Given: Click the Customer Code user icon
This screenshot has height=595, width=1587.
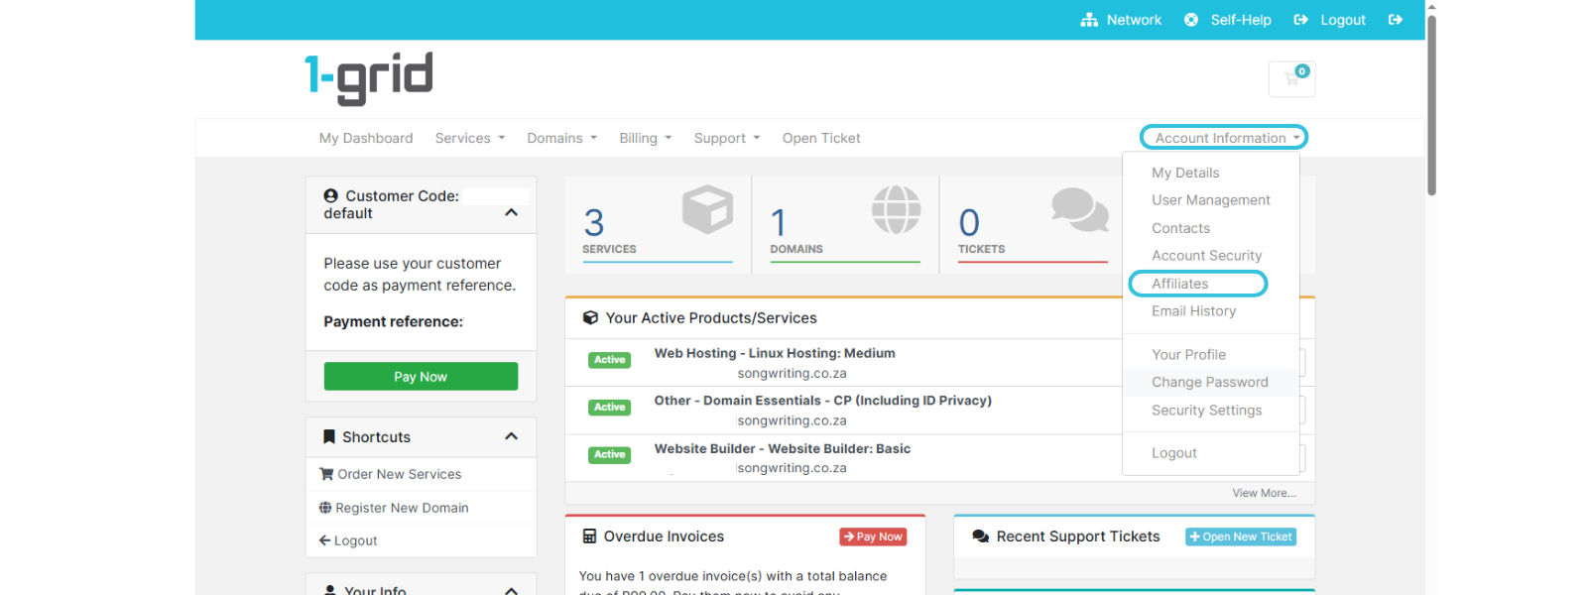Looking at the screenshot, I should tap(331, 196).
